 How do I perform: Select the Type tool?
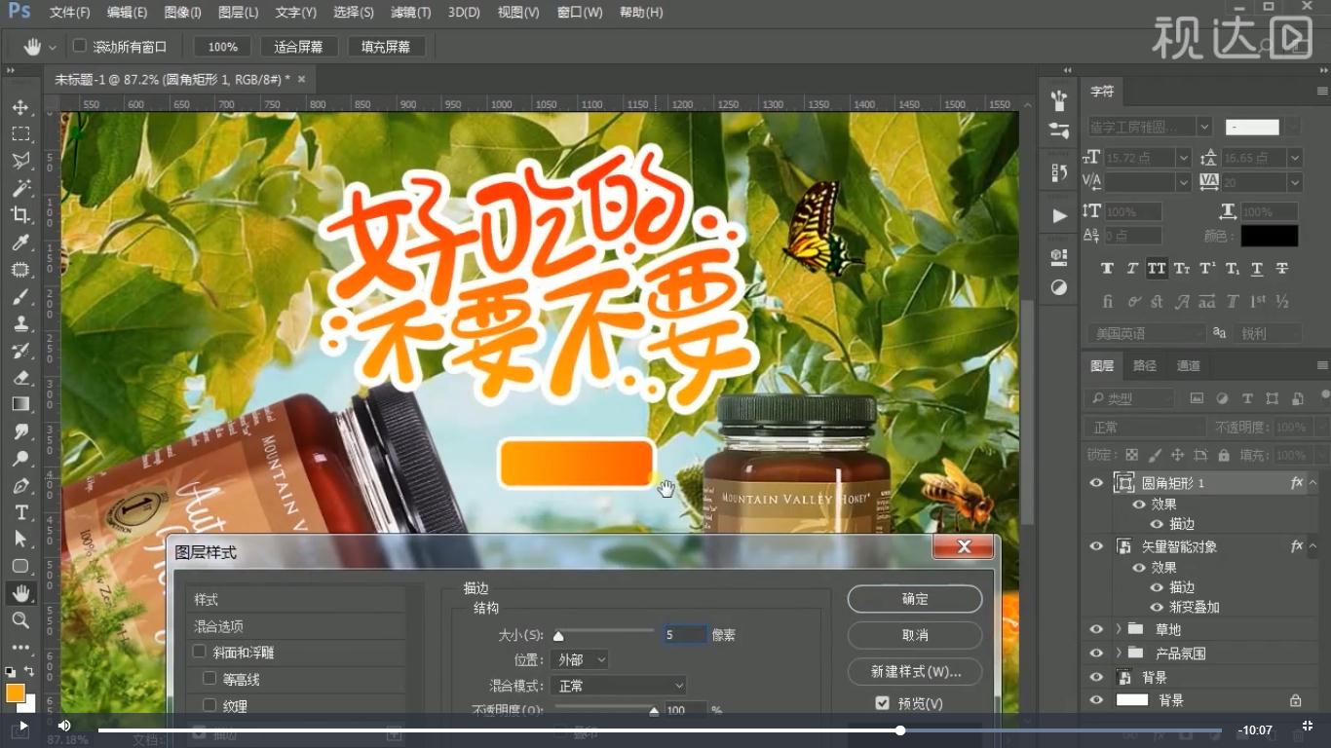[x=21, y=512]
